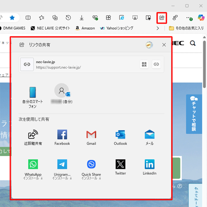Open the browsing History icon
The image size is (207, 207).
(68, 18)
